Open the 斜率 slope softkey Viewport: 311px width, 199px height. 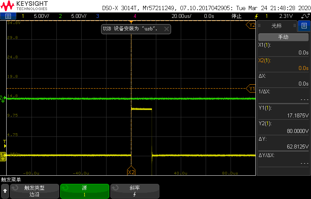click(x=135, y=191)
